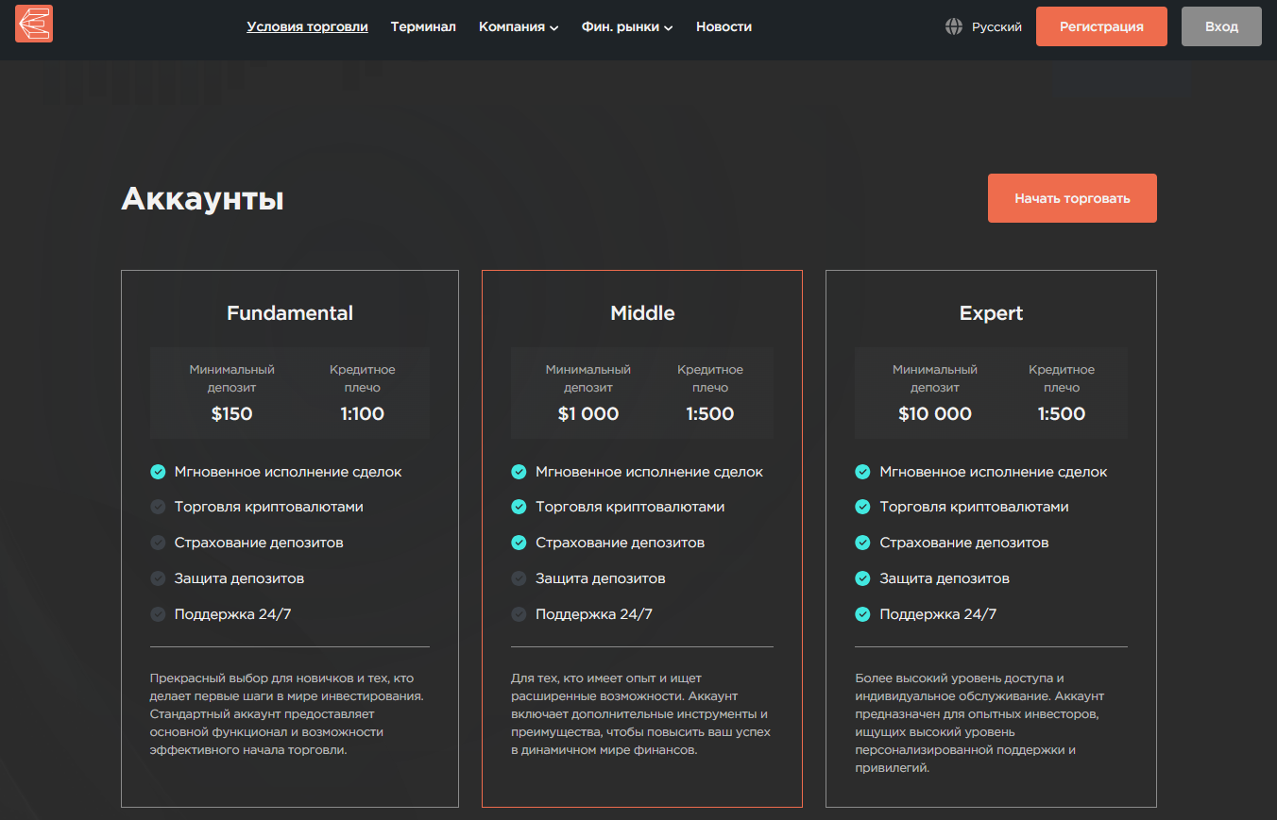The height and width of the screenshot is (820, 1277).
Task: Click Expert's 1:500 leverage value
Action: (x=1062, y=413)
